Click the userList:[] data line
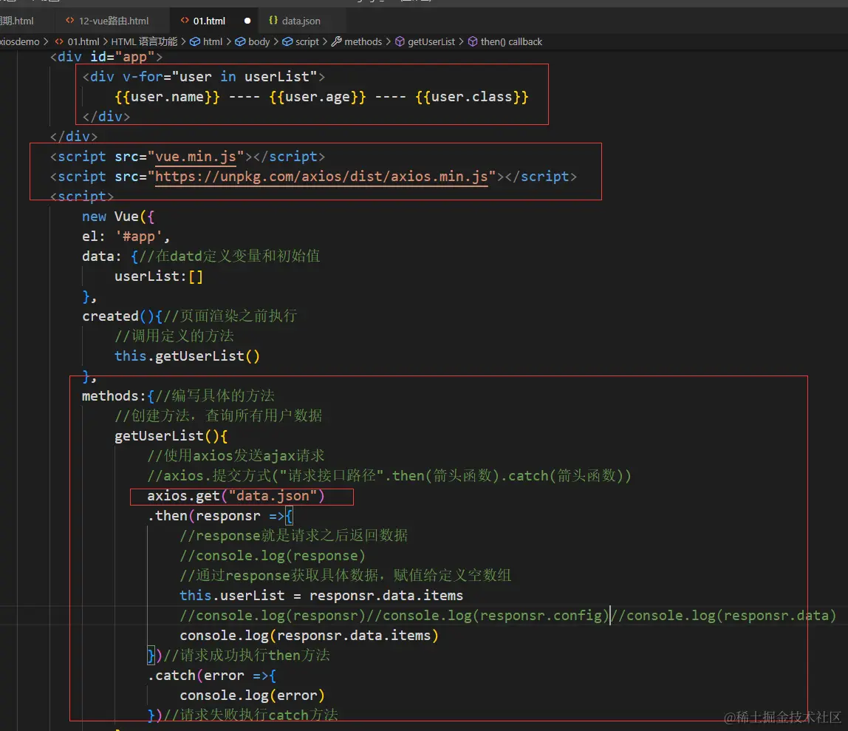848x731 pixels. pyautogui.click(x=159, y=276)
